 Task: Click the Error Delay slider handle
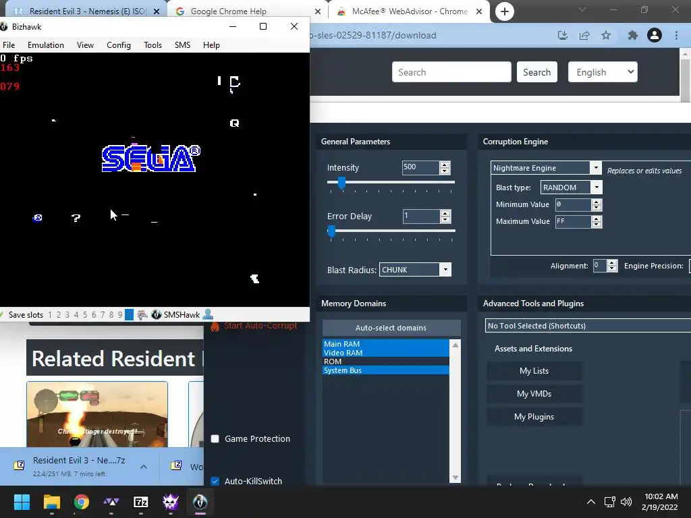point(331,231)
